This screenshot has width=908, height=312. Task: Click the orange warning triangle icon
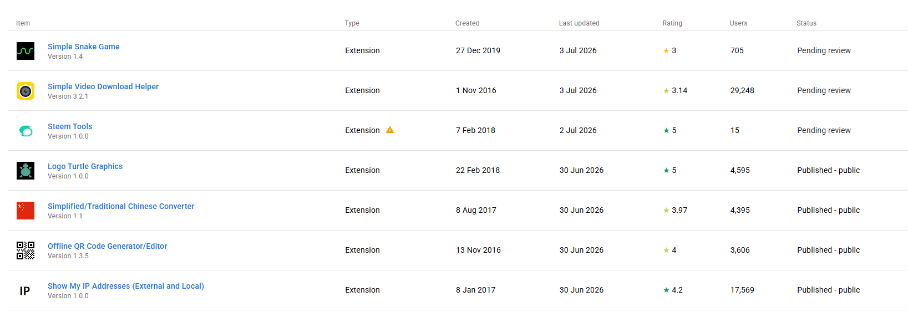pos(390,130)
